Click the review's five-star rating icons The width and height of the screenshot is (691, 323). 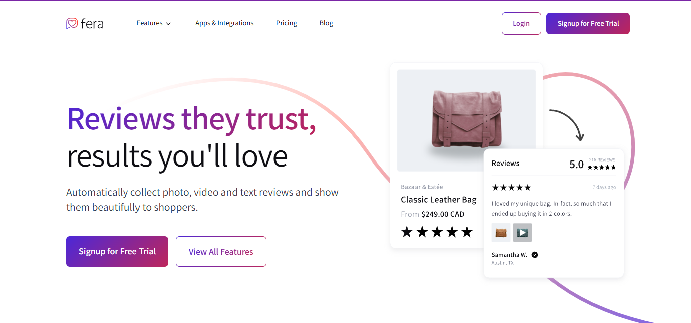pos(511,188)
